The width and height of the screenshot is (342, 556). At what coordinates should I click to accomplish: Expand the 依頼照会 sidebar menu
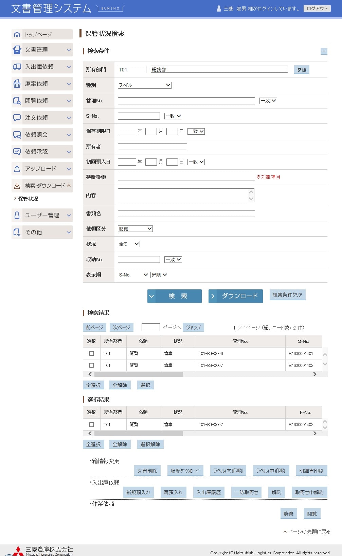coord(42,135)
